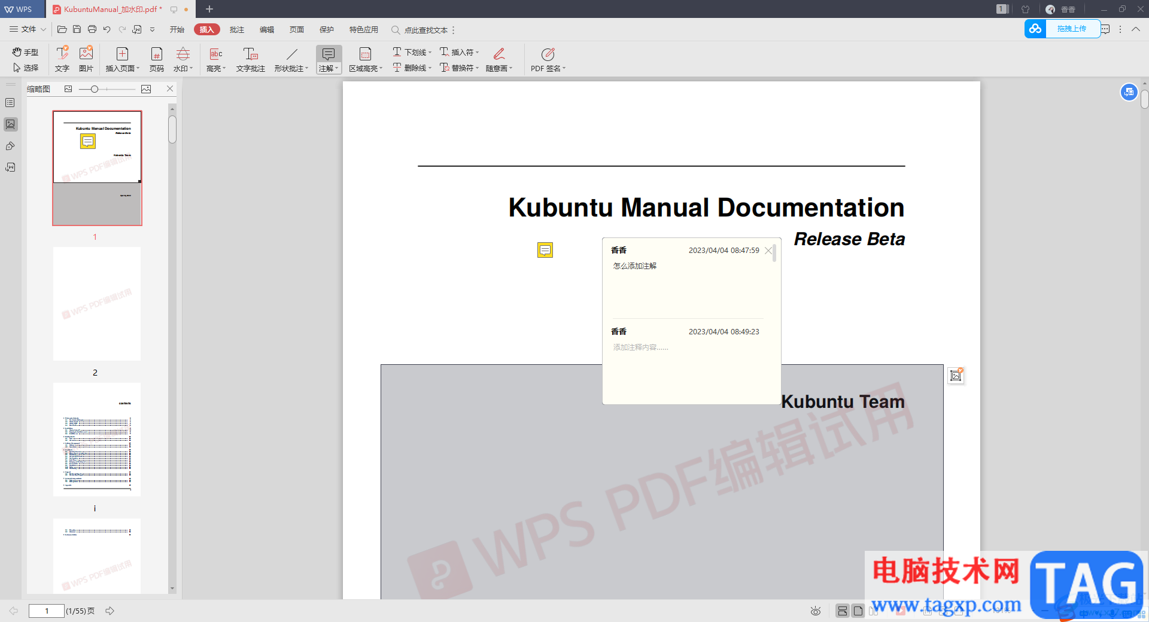Screen dimensions: 1149x622
Task: Click the blue floating tool button top-right
Action: tap(1129, 92)
